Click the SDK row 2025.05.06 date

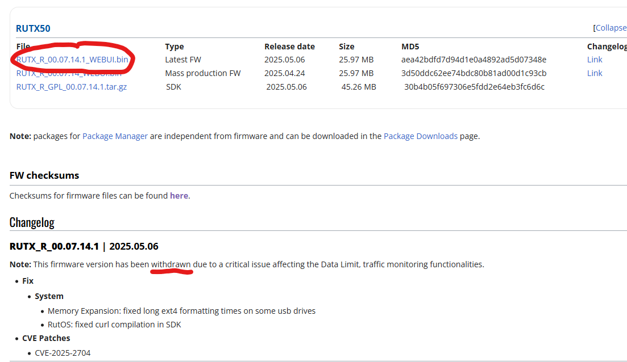click(286, 87)
